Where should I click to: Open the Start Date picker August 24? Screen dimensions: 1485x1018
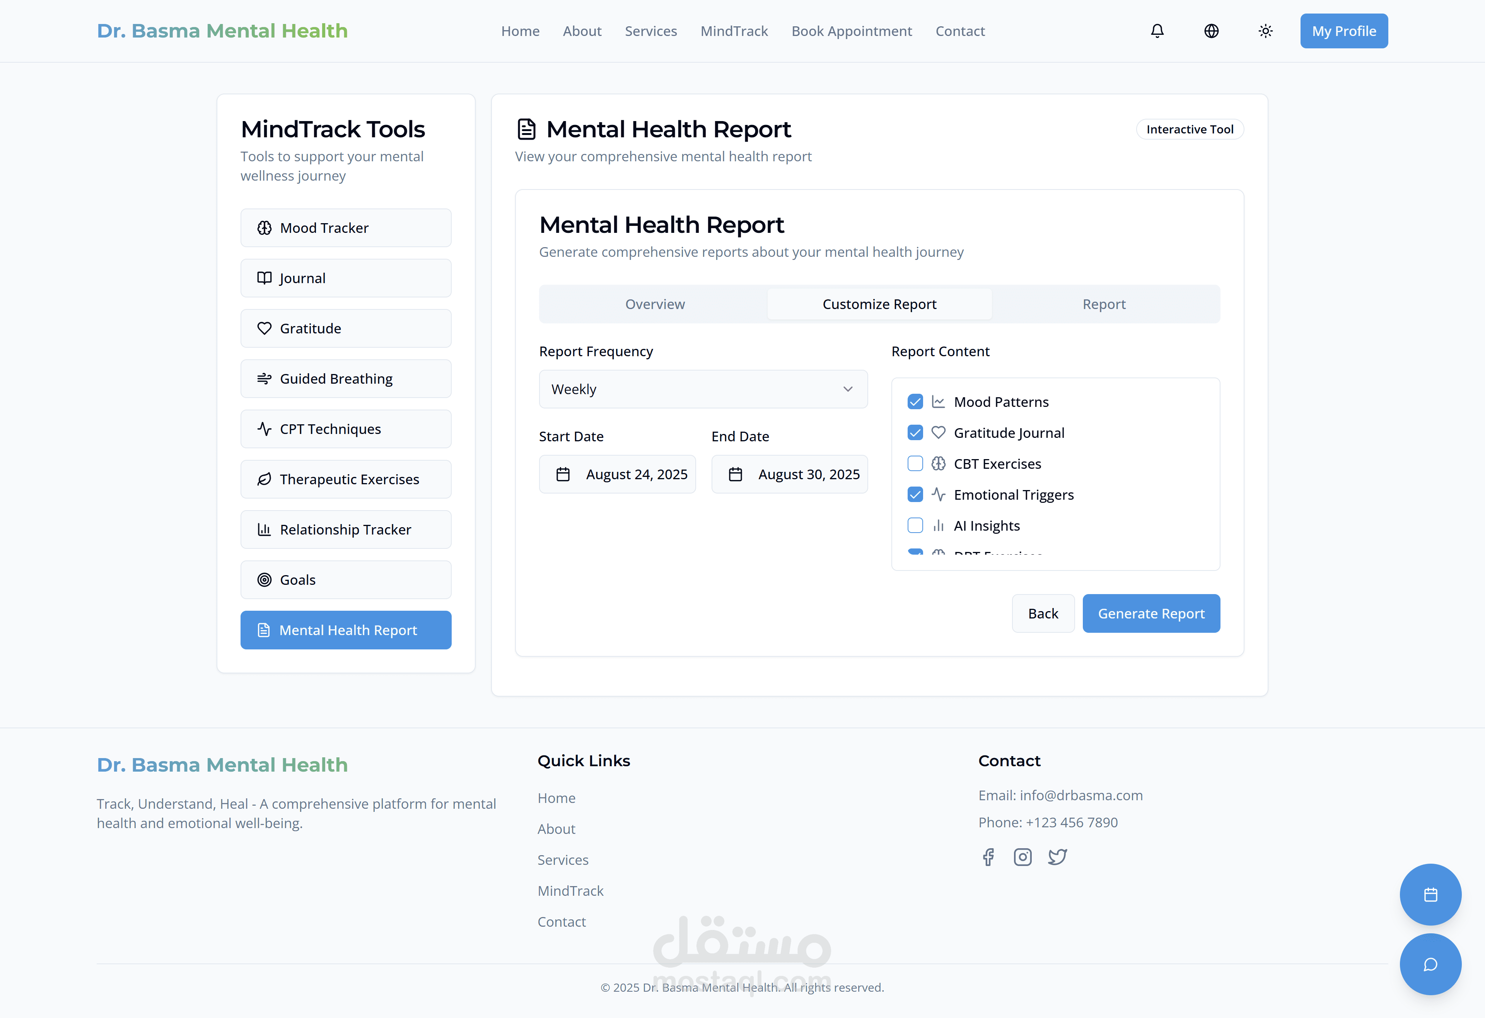click(x=617, y=474)
